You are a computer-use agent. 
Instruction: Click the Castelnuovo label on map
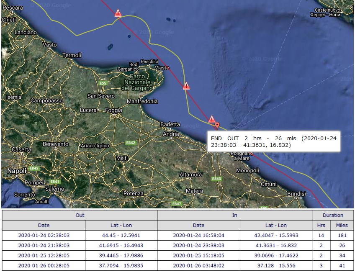tap(327, 10)
